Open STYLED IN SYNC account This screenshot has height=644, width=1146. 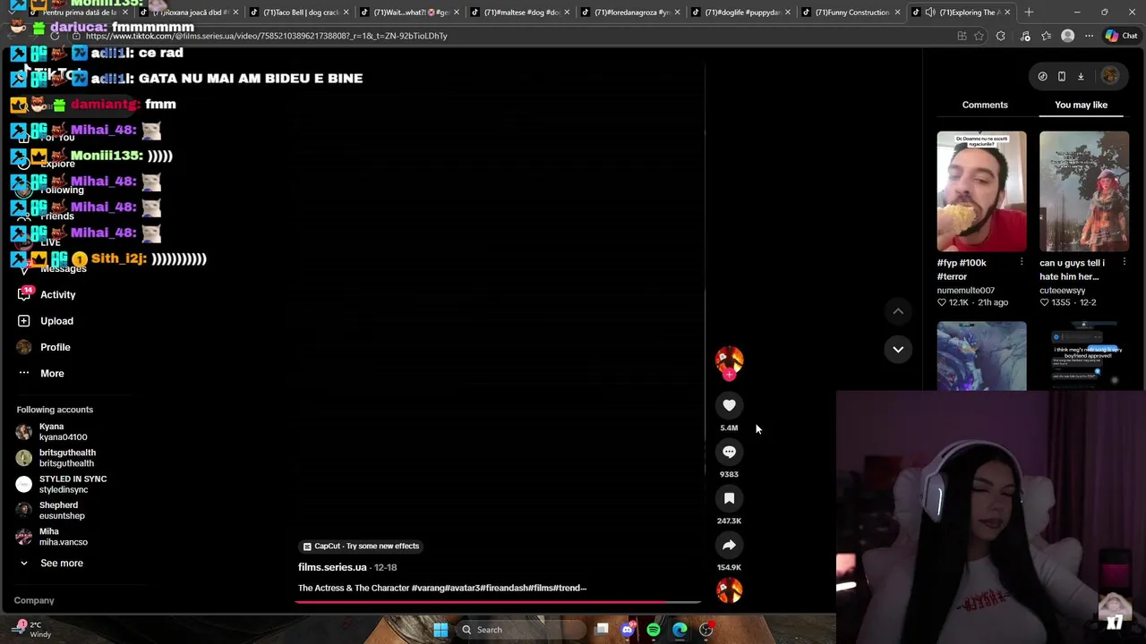click(x=61, y=484)
